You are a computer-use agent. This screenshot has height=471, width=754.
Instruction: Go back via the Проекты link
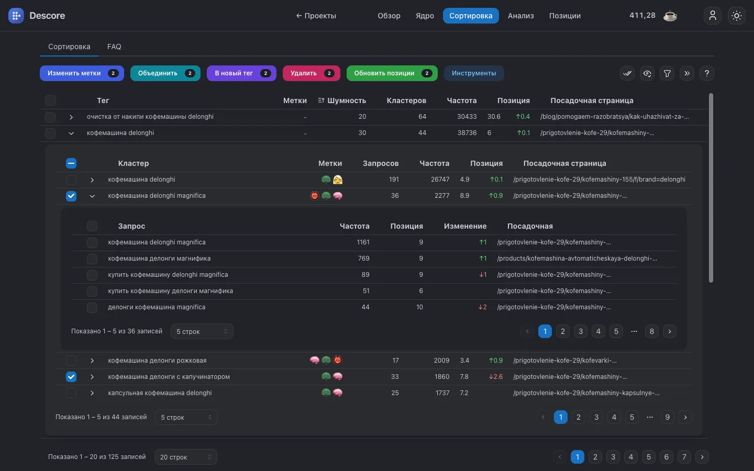pyautogui.click(x=316, y=16)
